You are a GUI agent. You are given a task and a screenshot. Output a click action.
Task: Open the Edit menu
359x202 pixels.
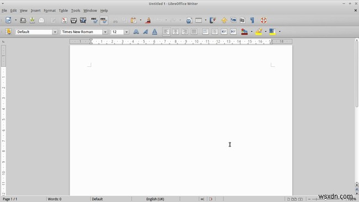coord(13,10)
